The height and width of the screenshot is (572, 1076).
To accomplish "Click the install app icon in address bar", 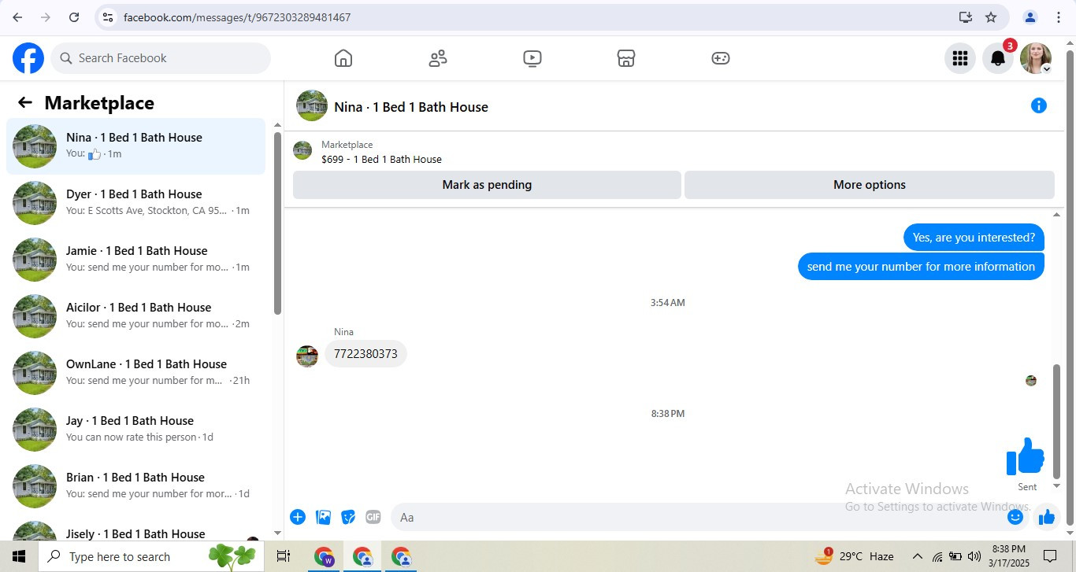I will pyautogui.click(x=965, y=17).
